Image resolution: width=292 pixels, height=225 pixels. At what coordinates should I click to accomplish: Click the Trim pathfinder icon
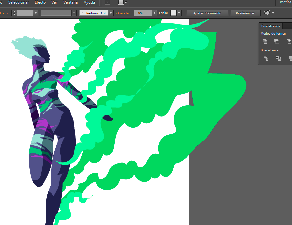[x=278, y=58]
